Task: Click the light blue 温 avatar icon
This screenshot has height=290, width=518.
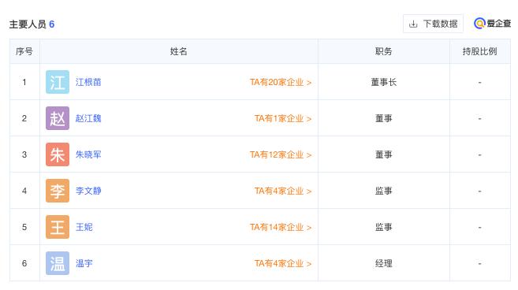Action: [58, 263]
